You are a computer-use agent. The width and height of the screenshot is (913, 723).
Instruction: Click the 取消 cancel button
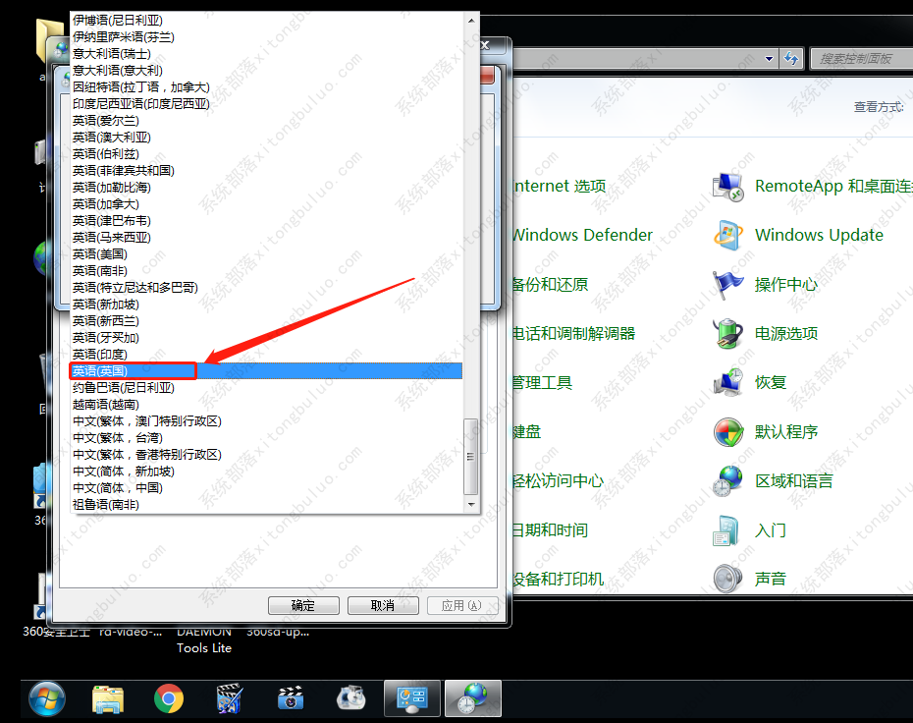(383, 605)
